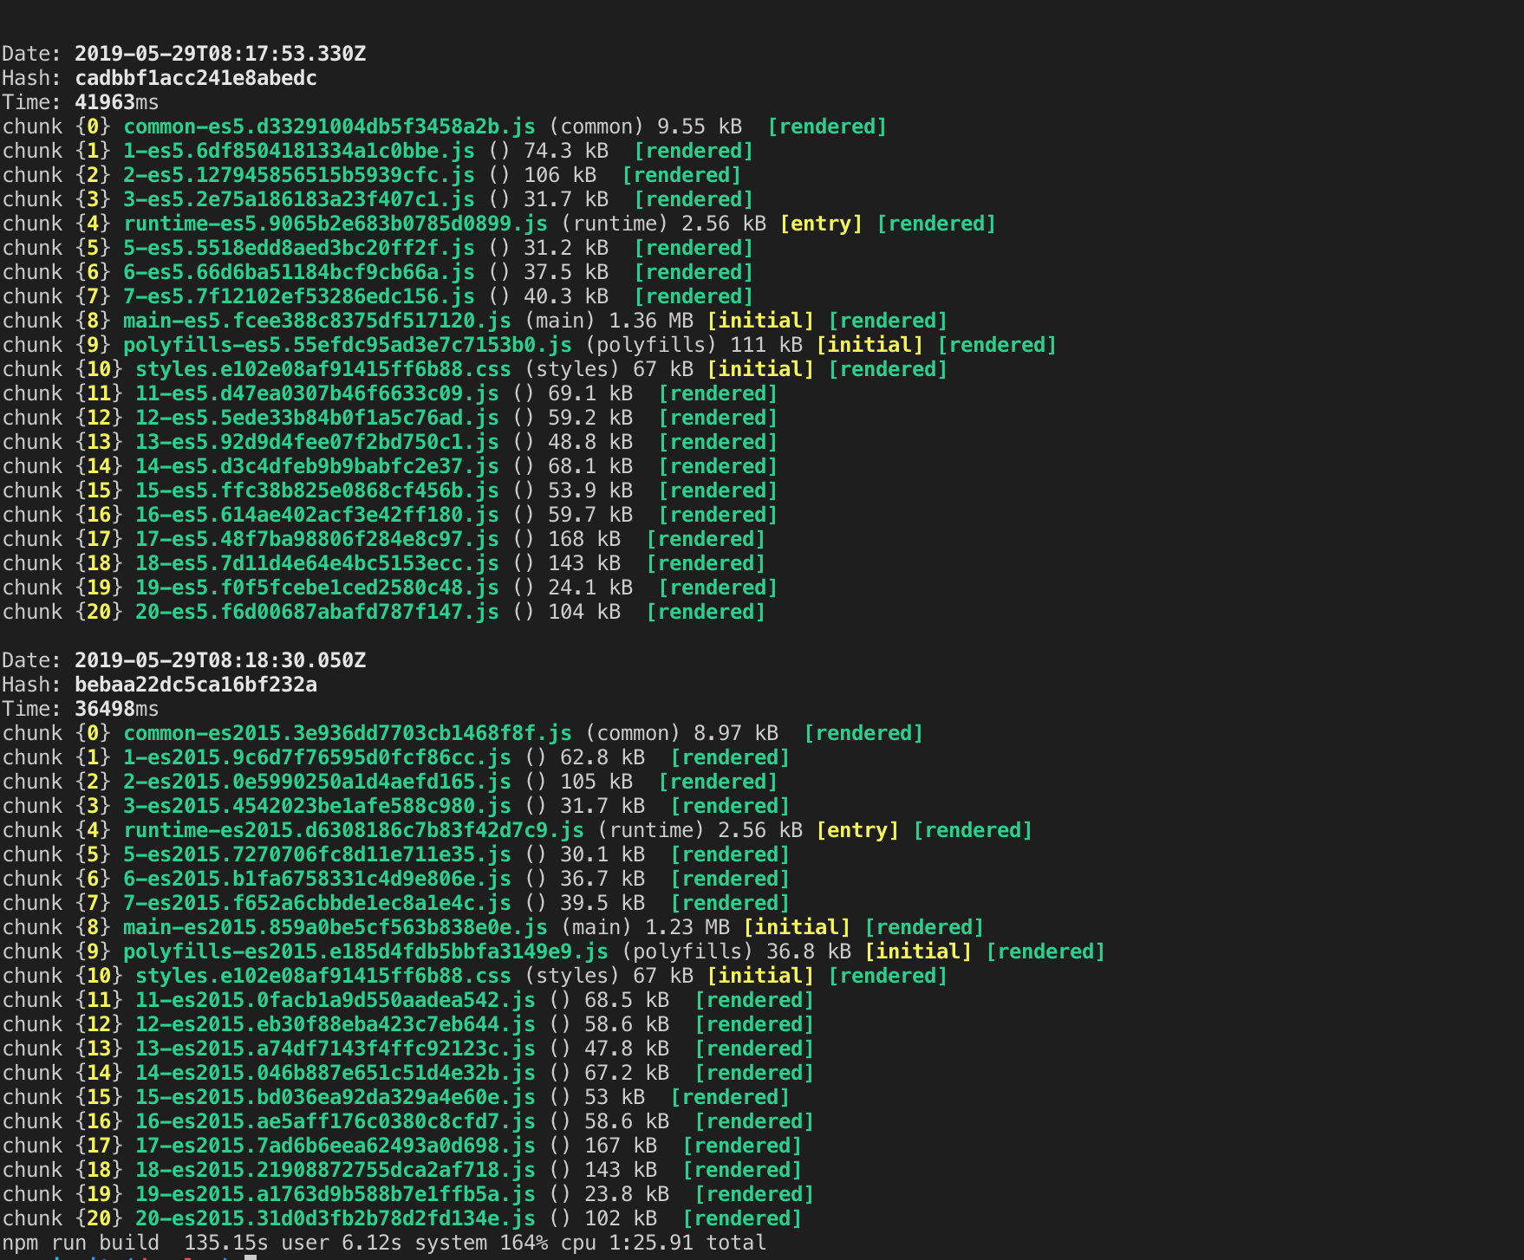Click the hash bebaa22dc5ca16bf232a
This screenshot has width=1524, height=1260.
(196, 685)
